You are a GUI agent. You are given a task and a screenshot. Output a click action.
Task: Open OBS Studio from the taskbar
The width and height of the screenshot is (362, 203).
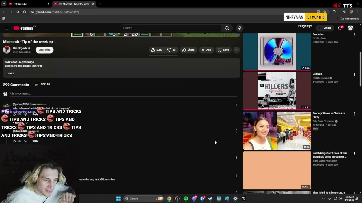pos(177,198)
